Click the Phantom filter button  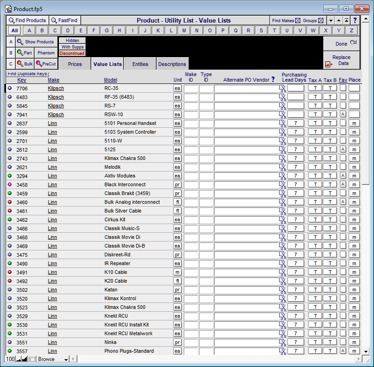46,53
